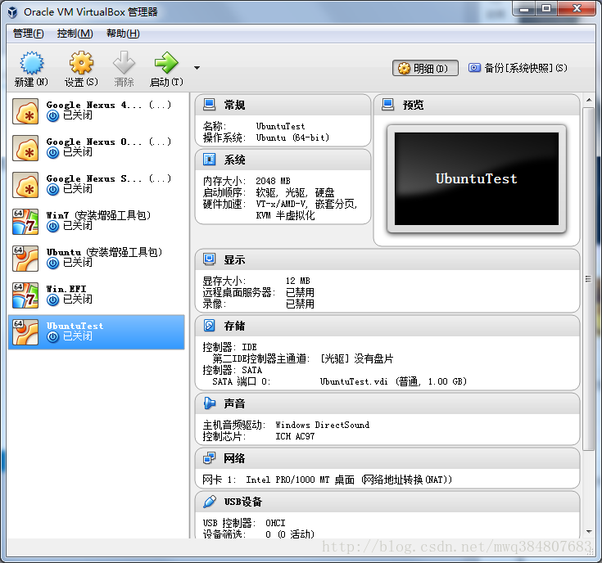
Task: Click power state icon under Google Nexus 4
Action: 52,116
